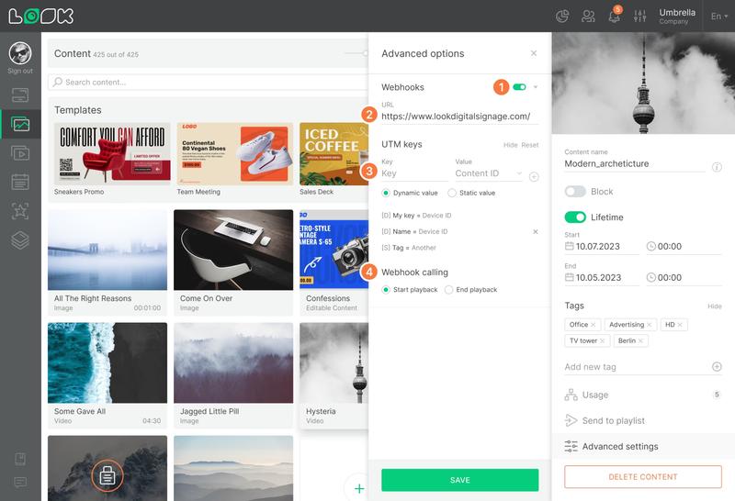Click the Search content field
This screenshot has height=501, width=735.
point(209,82)
